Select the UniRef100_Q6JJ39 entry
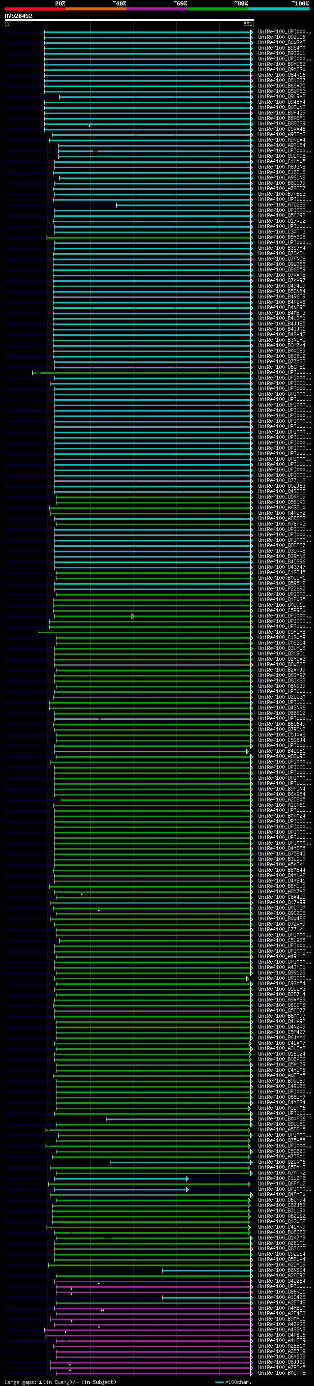Viewport: 314px width, 1386px height. pyautogui.click(x=281, y=1362)
